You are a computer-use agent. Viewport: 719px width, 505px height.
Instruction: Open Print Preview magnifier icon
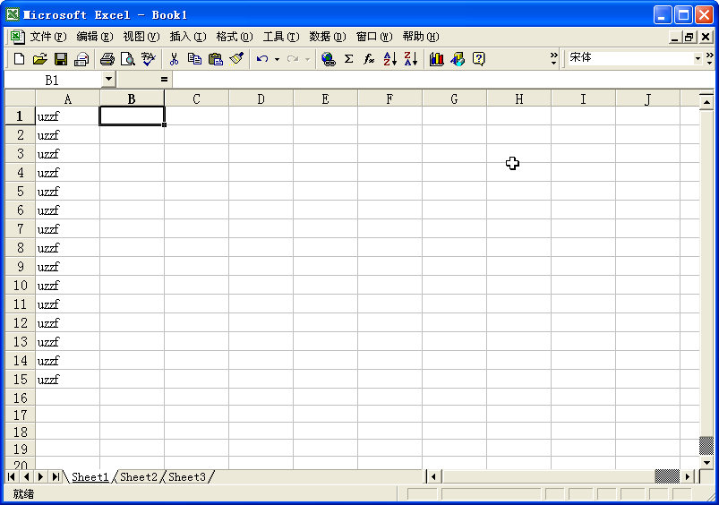pos(127,59)
